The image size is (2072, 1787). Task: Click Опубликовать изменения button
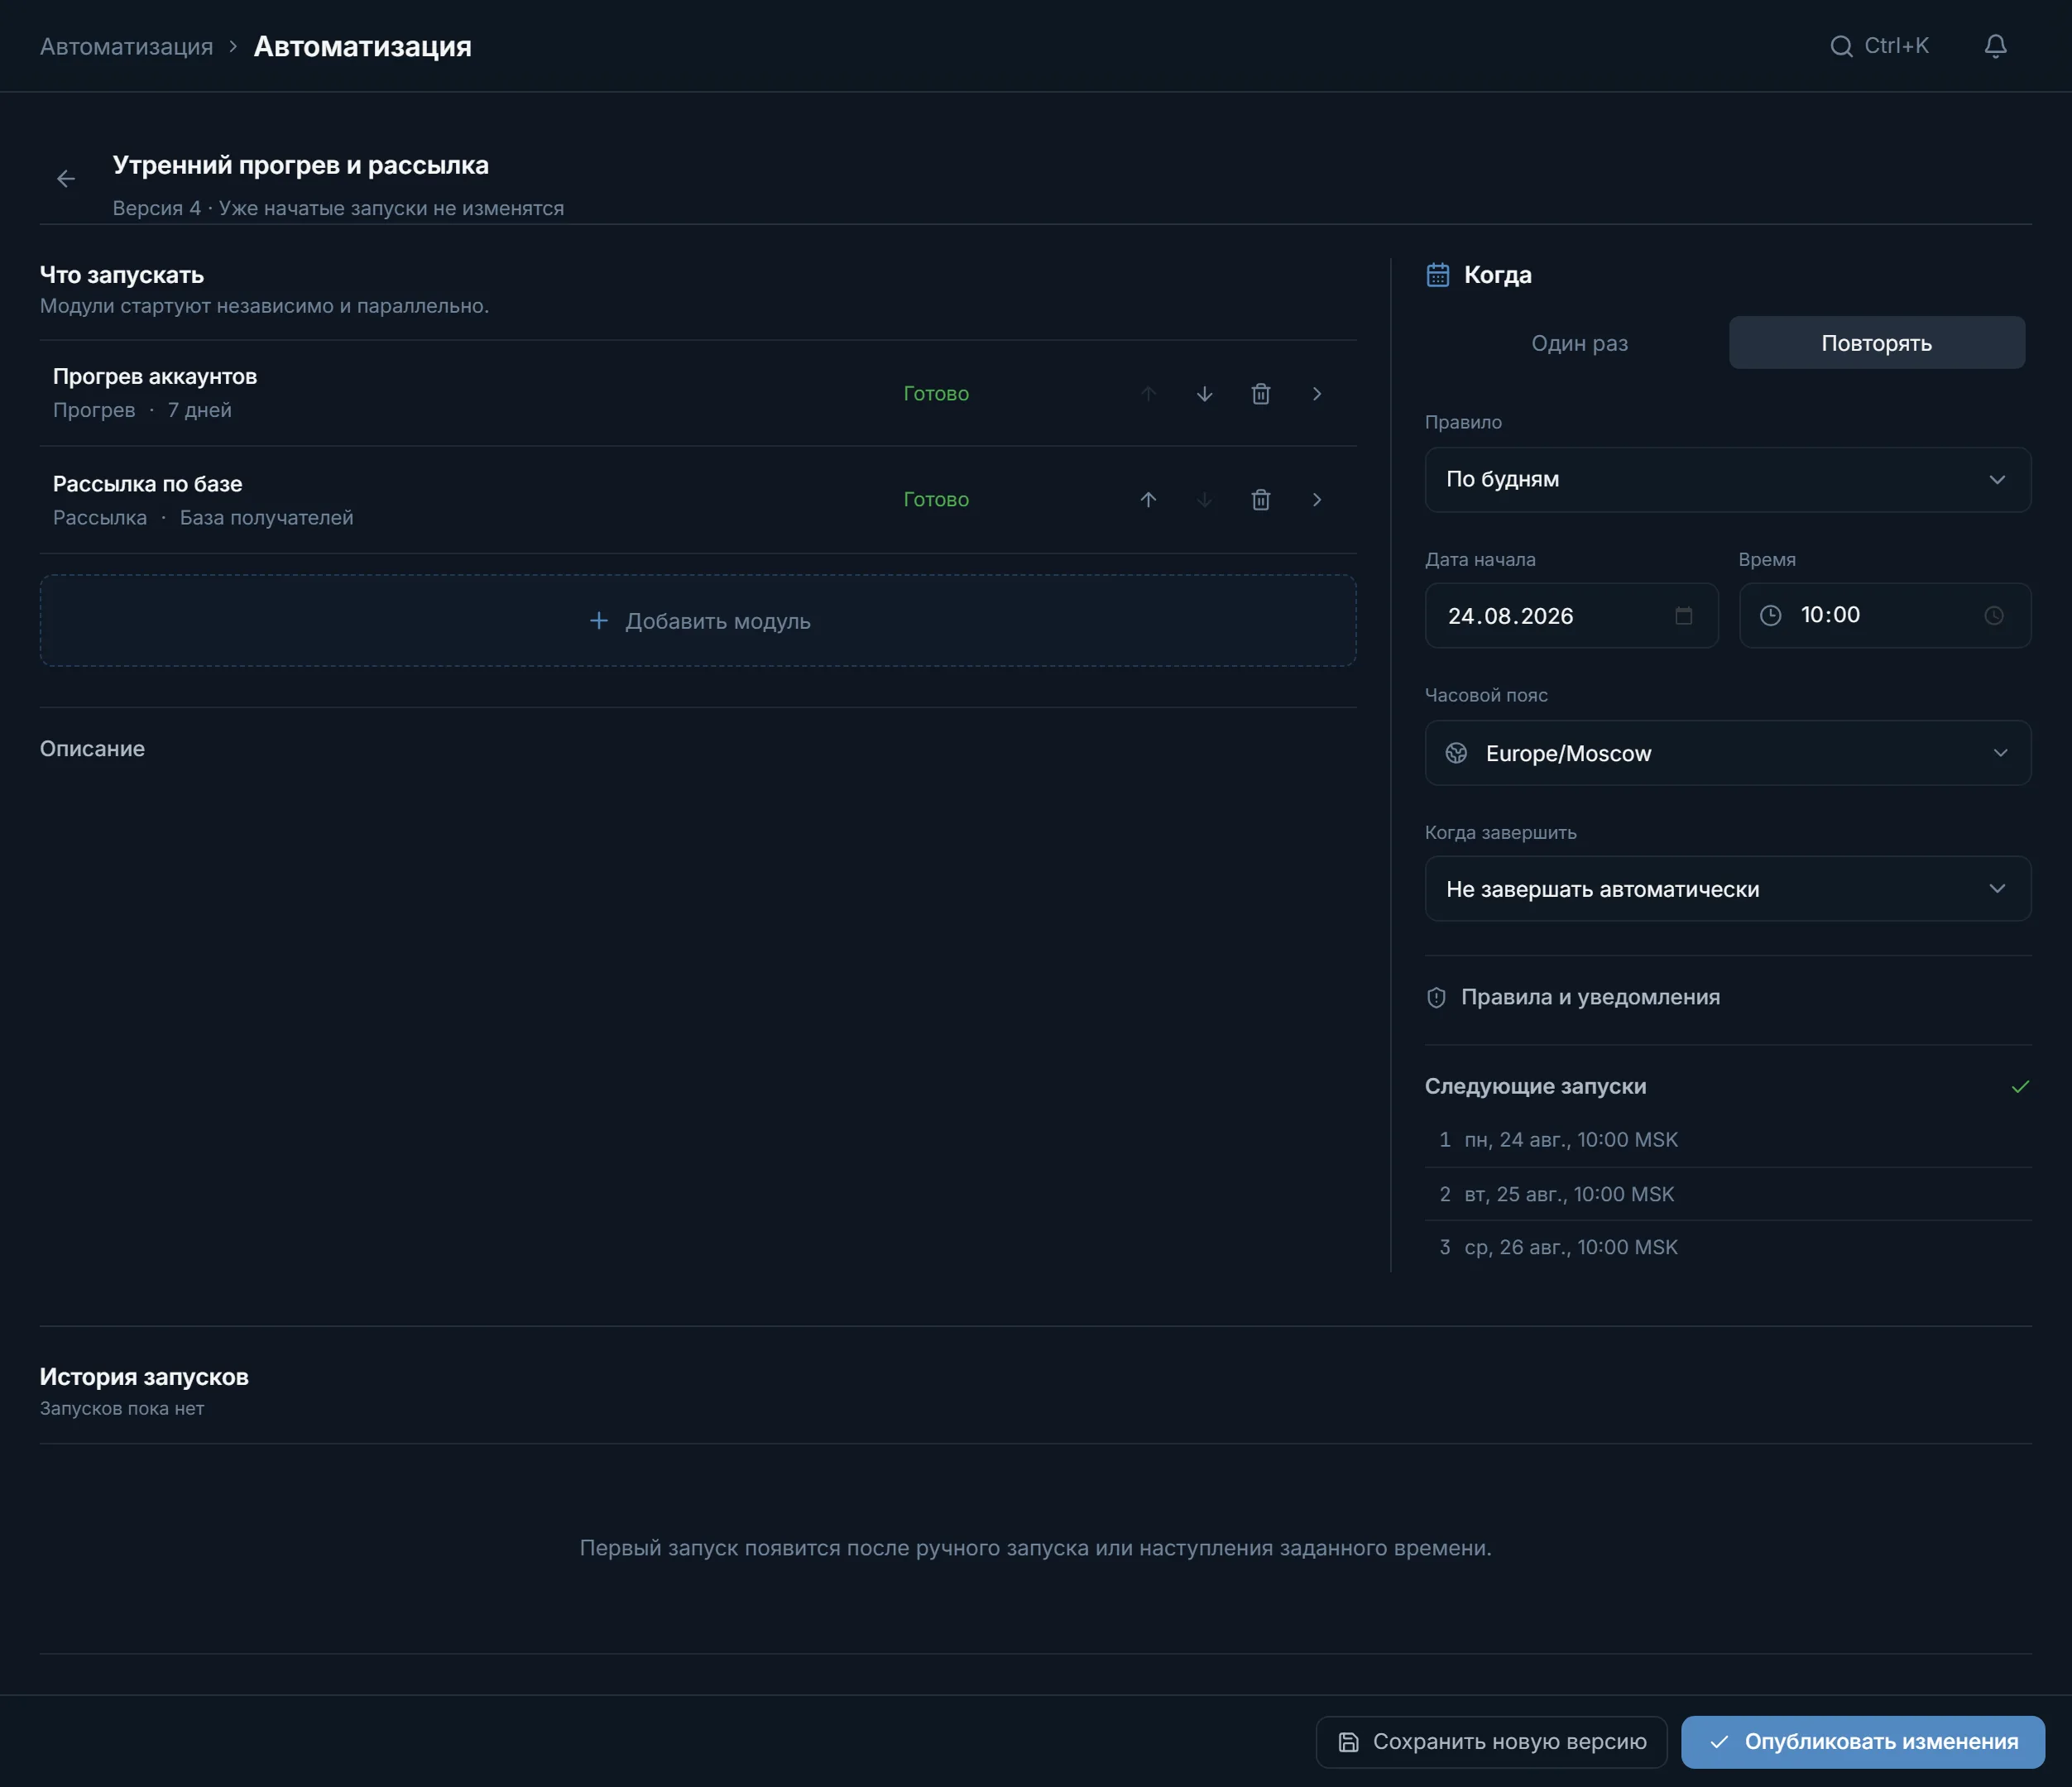(x=1862, y=1742)
